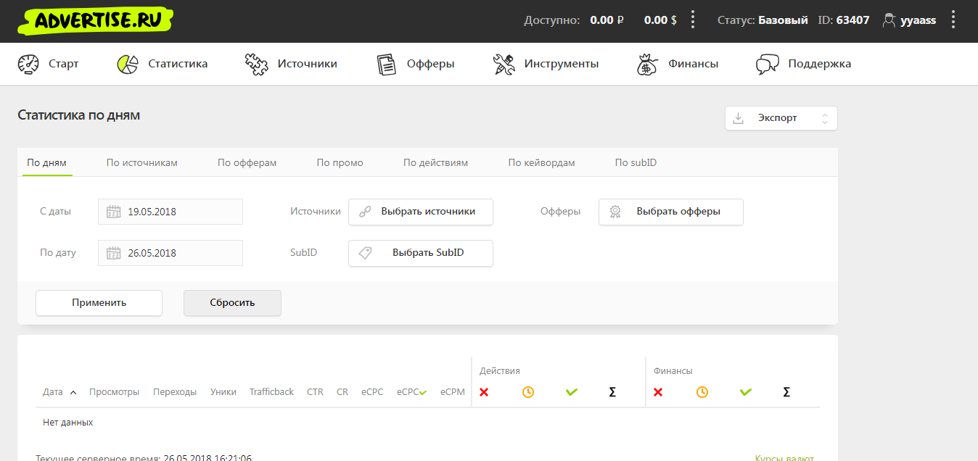
Task: Open the Курсы валют link
Action: point(784,457)
